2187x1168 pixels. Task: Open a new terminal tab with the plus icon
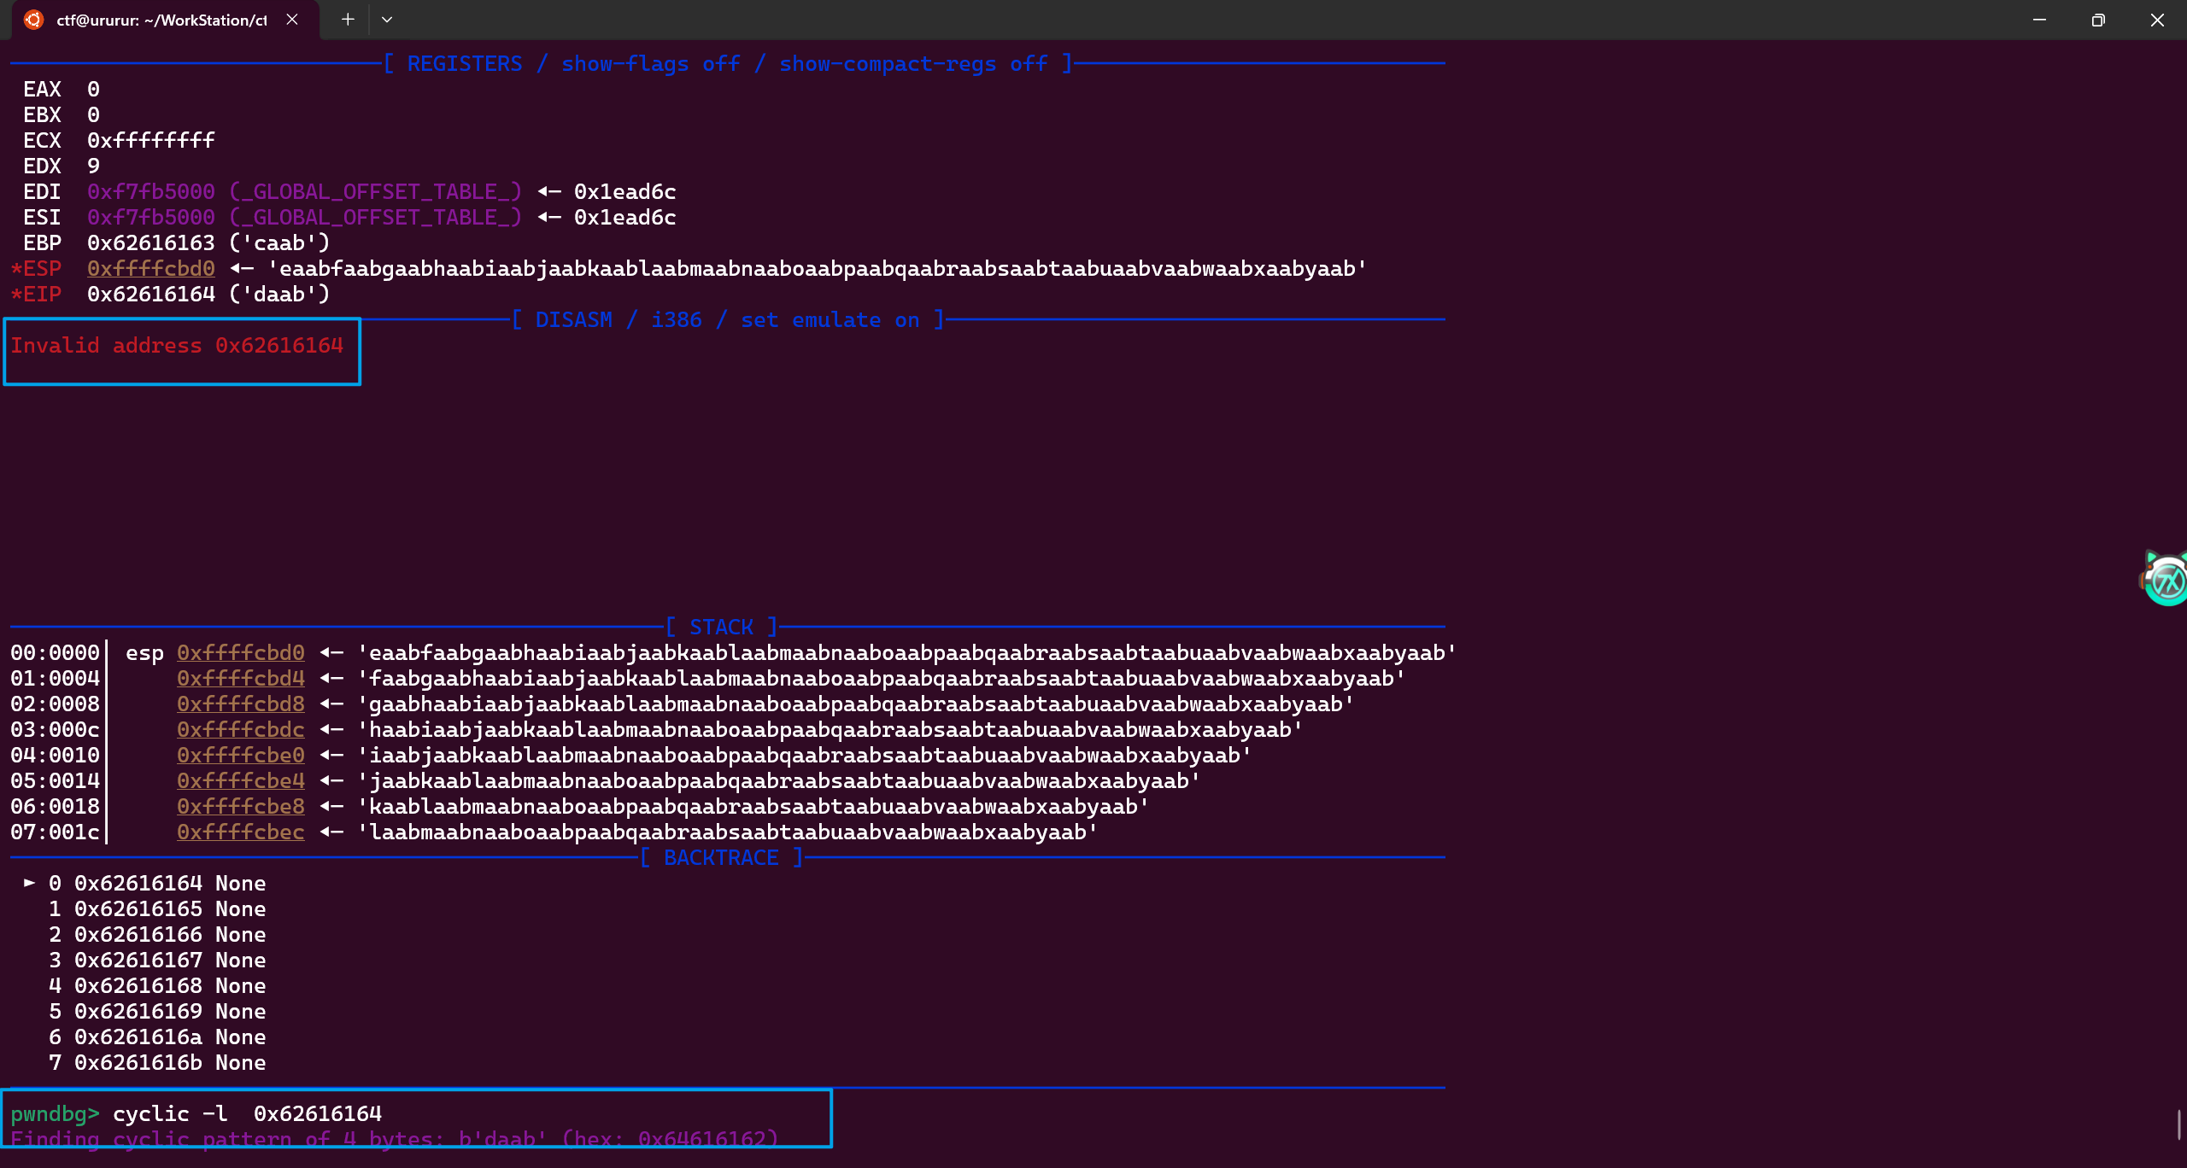[x=347, y=19]
